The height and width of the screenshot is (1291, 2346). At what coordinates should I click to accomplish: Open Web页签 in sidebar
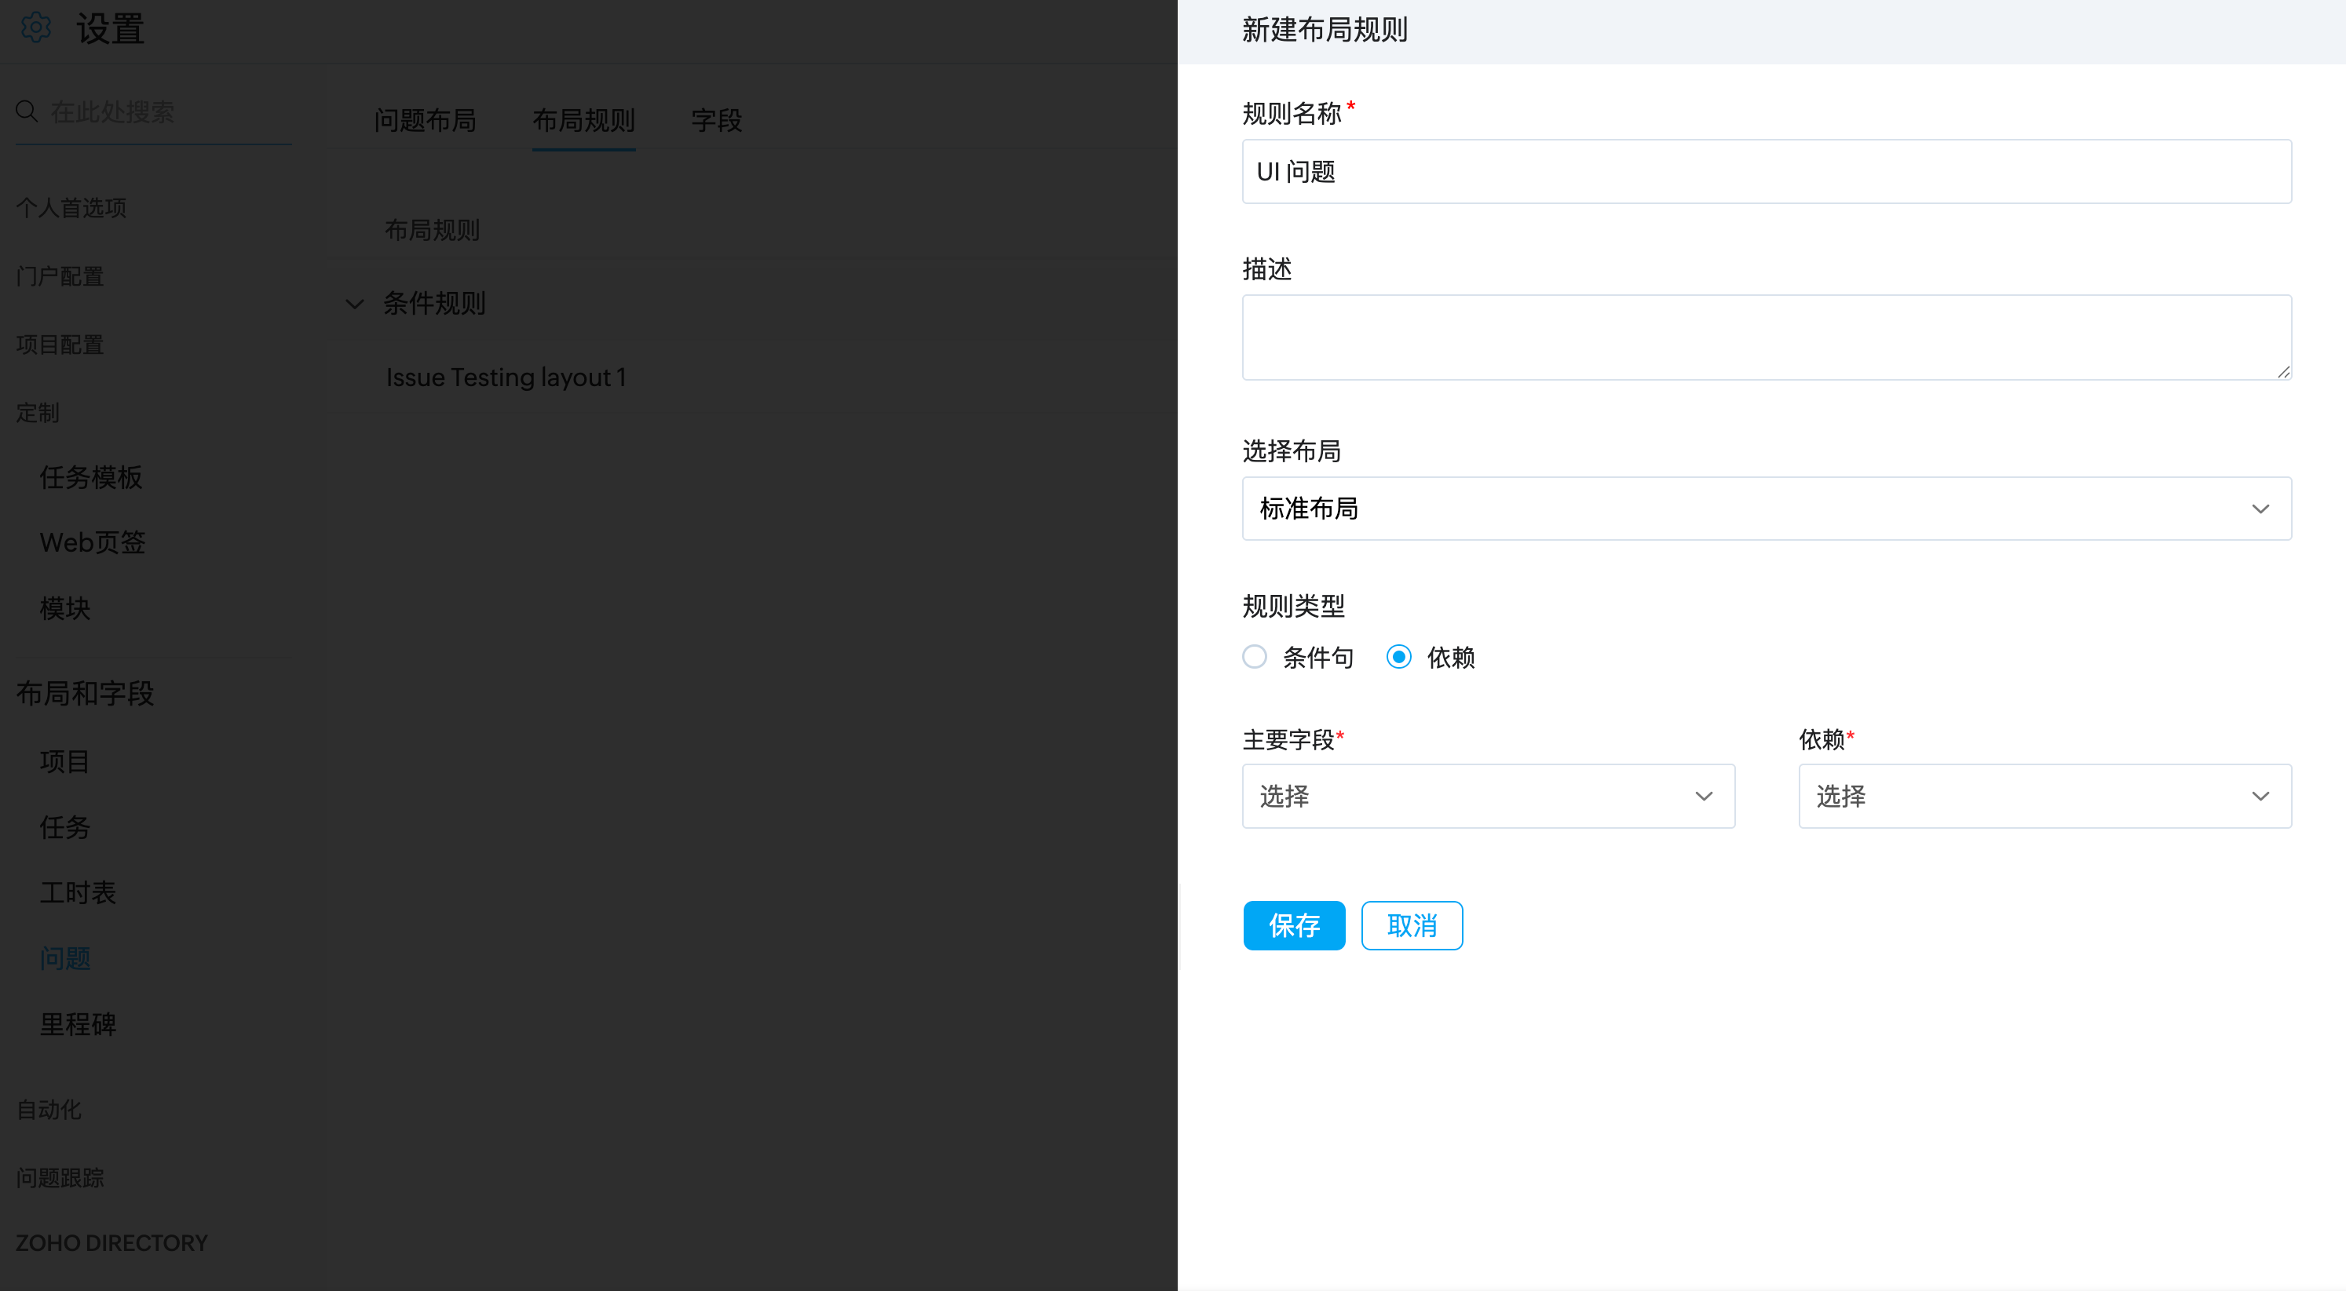click(x=93, y=542)
